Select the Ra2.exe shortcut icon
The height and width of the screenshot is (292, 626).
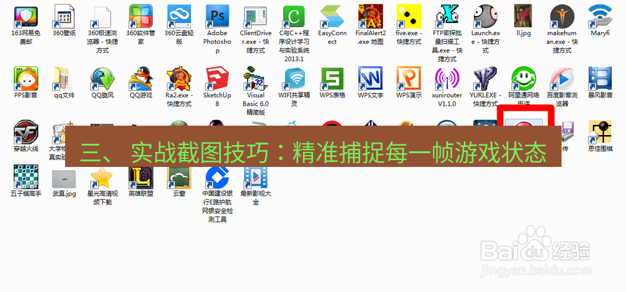tap(179, 78)
